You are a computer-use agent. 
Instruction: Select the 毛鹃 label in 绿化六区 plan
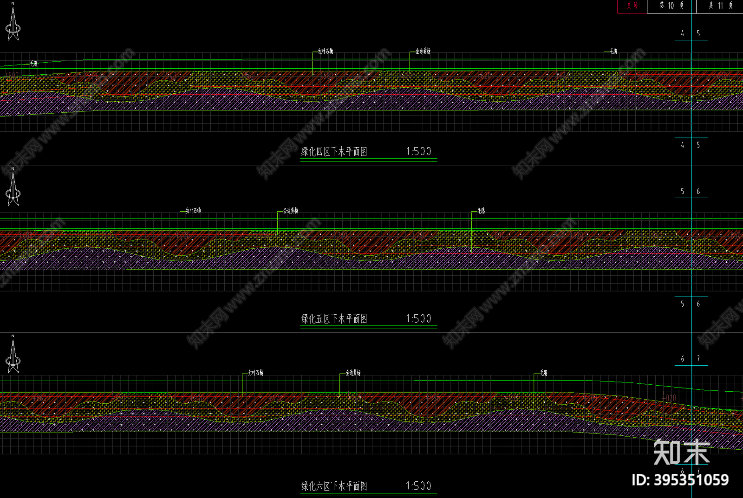pos(544,373)
